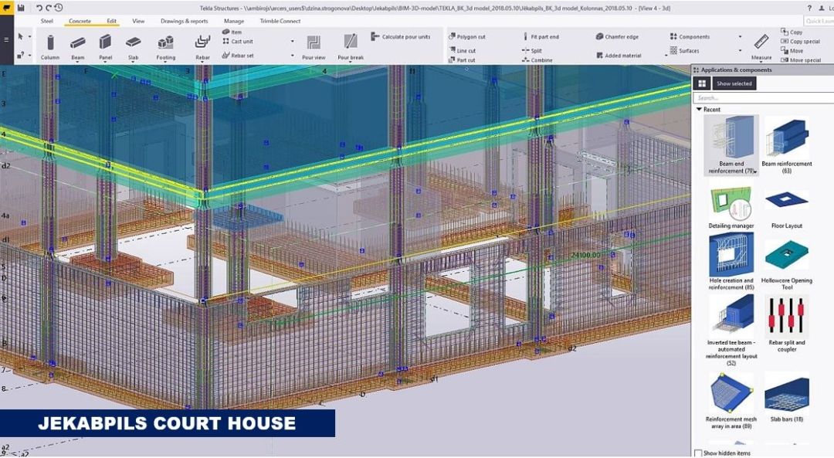Switch to the Steel ribbon tab
Viewport: 834px width, 458px height.
point(47,21)
